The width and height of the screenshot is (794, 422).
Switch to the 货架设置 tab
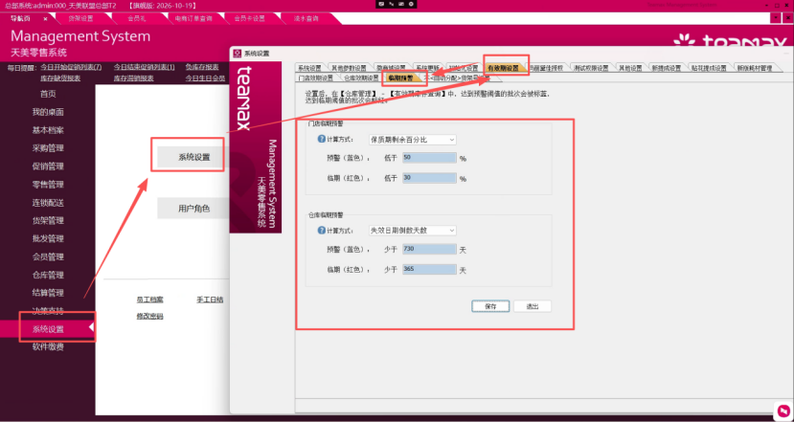click(81, 19)
